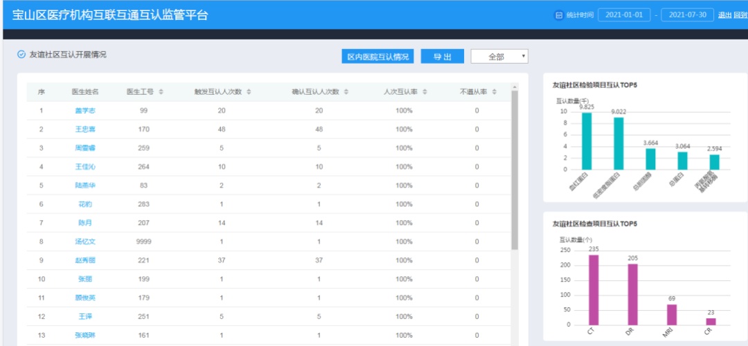
Task: Open the 全部 filter dropdown
Action: click(x=499, y=57)
